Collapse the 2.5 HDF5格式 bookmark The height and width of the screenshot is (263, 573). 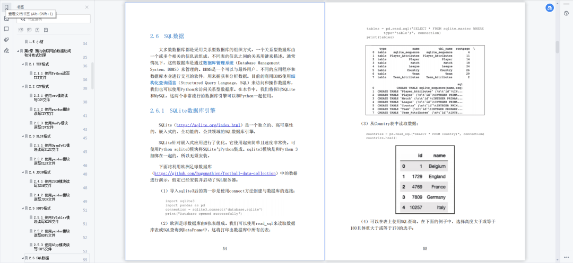point(23,208)
